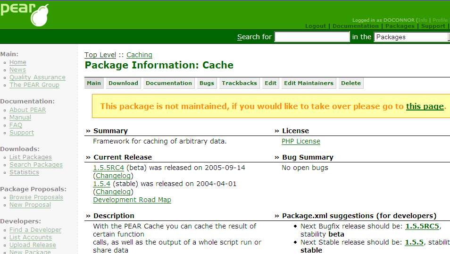The width and height of the screenshot is (450, 254).
Task: Click 'this page' link in the warning
Action: tap(425, 106)
